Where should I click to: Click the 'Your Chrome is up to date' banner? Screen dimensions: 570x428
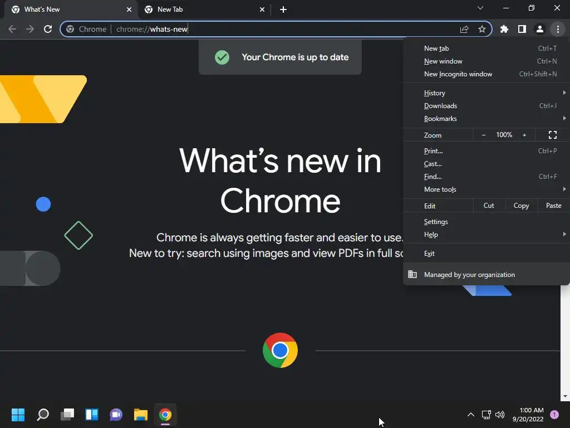pos(280,57)
